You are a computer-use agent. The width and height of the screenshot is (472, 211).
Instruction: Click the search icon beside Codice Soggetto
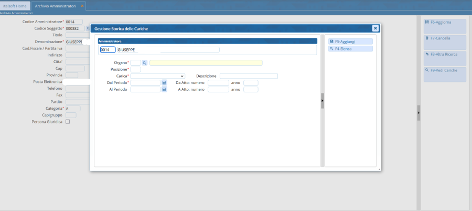click(88, 28)
